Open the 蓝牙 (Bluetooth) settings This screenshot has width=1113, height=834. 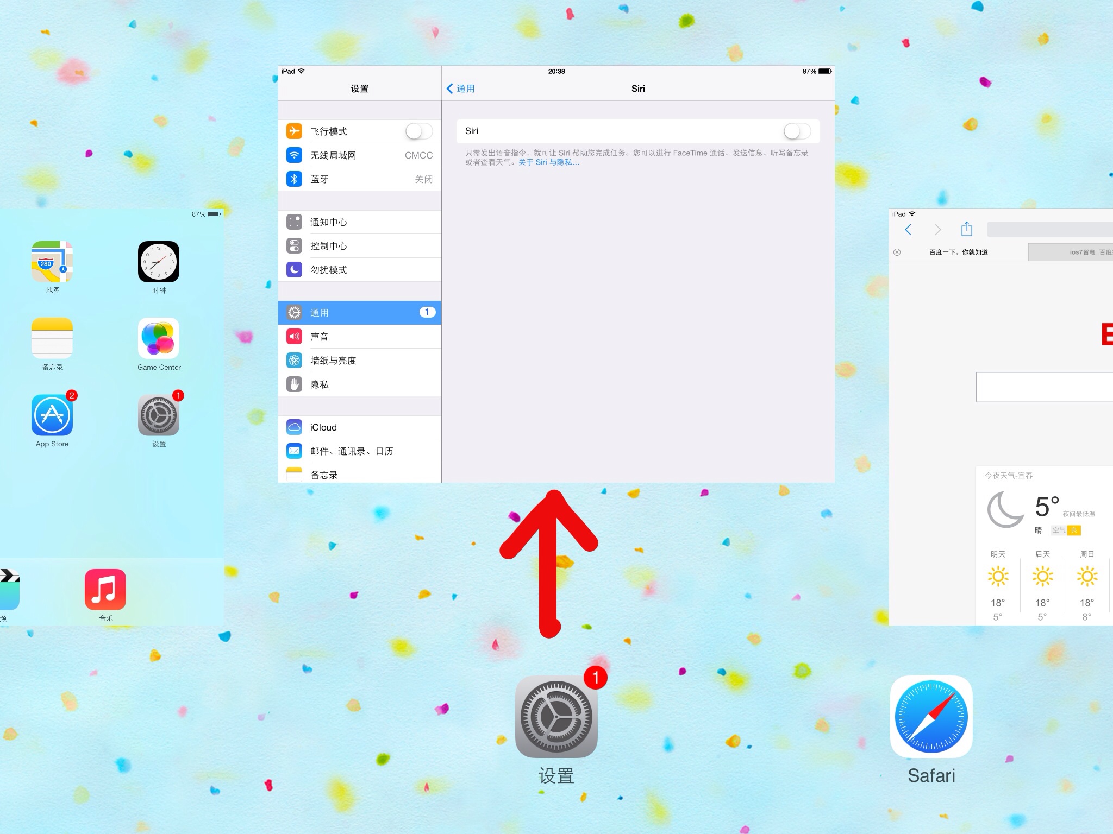click(360, 179)
